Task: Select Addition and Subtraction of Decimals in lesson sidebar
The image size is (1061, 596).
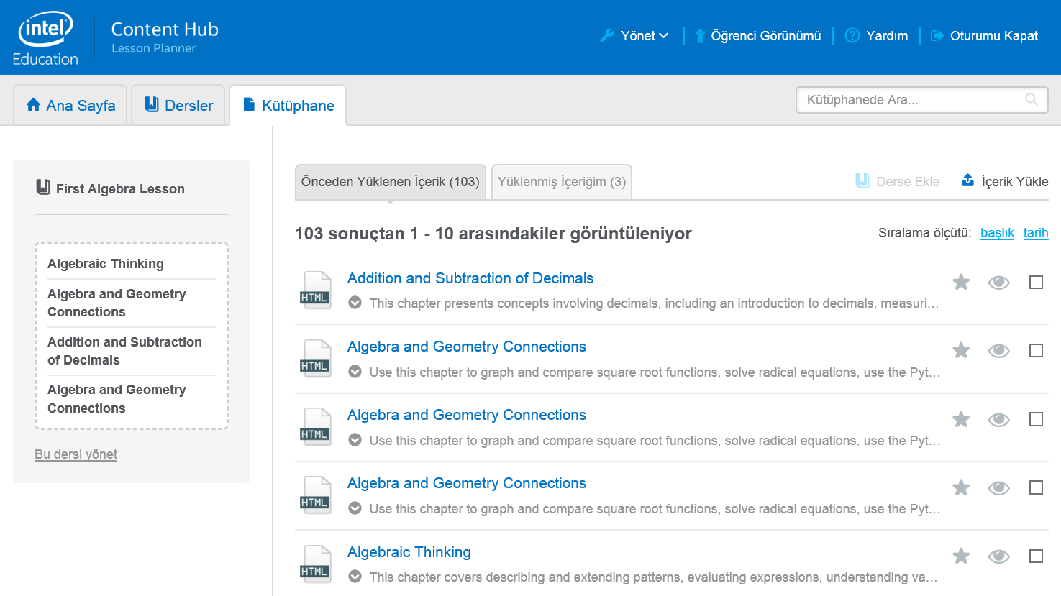Action: [124, 351]
